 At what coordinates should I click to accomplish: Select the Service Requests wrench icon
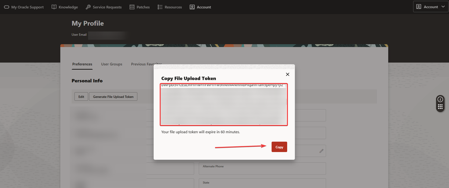[88, 7]
